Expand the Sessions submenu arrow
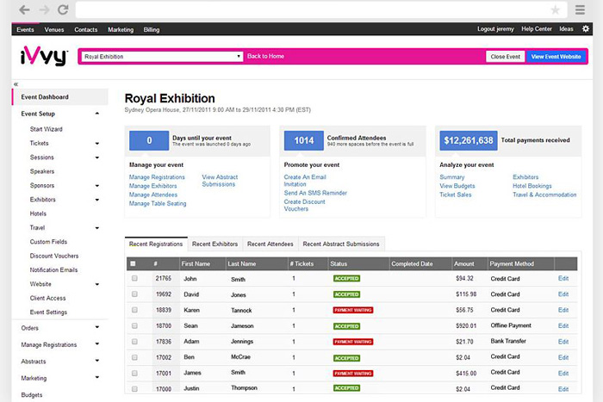 (97, 158)
